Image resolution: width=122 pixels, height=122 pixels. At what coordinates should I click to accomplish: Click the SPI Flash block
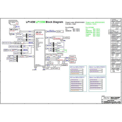coord(50,63)
